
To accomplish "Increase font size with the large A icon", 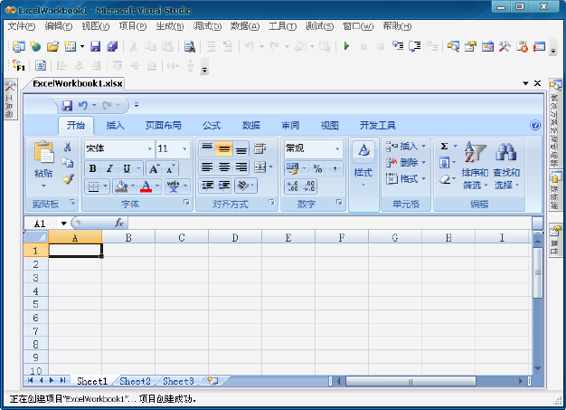I will [154, 168].
